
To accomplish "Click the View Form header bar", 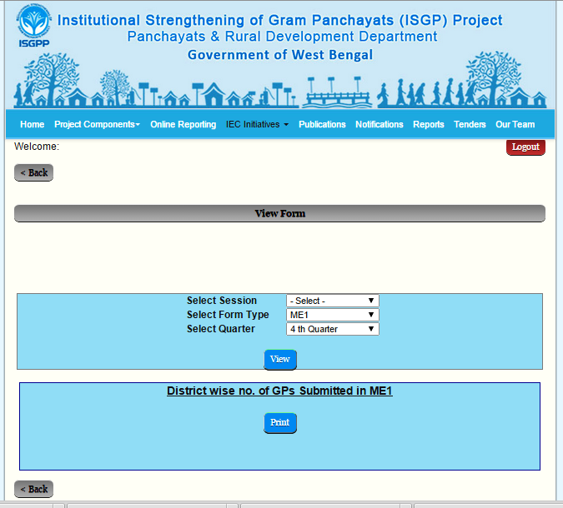I will [279, 214].
